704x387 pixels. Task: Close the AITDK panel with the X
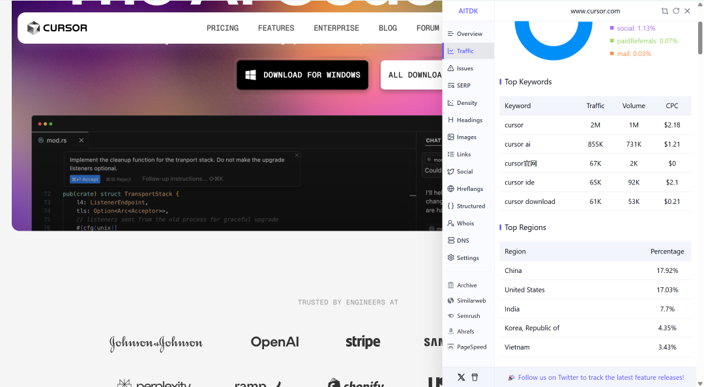pos(688,11)
